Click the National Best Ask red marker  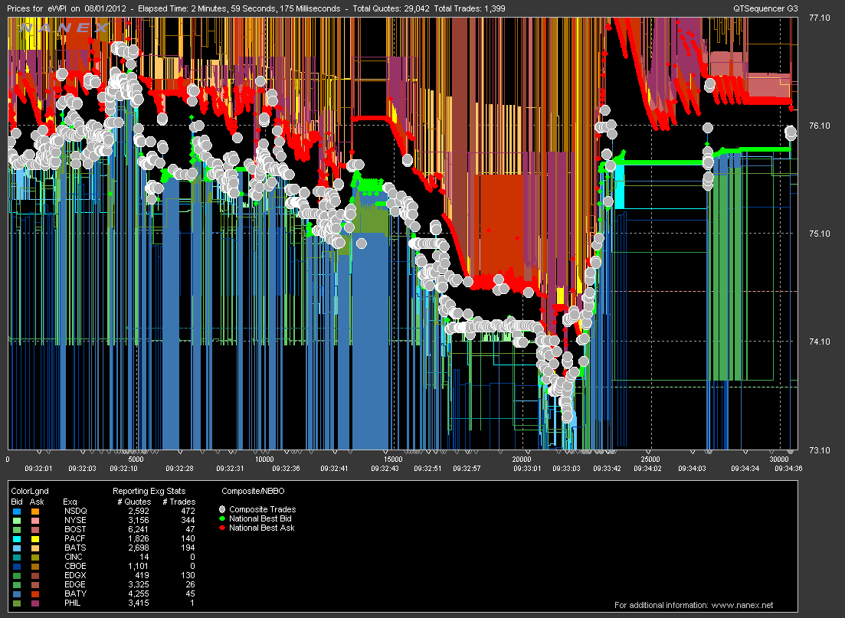(x=222, y=528)
